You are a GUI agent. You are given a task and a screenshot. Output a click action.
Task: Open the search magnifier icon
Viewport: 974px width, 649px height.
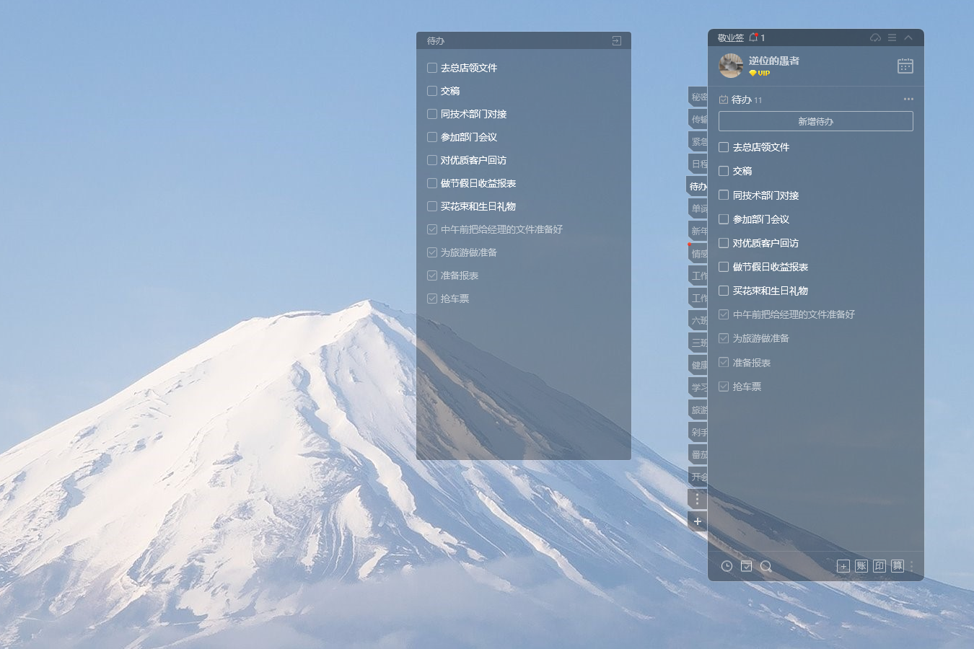coord(766,566)
